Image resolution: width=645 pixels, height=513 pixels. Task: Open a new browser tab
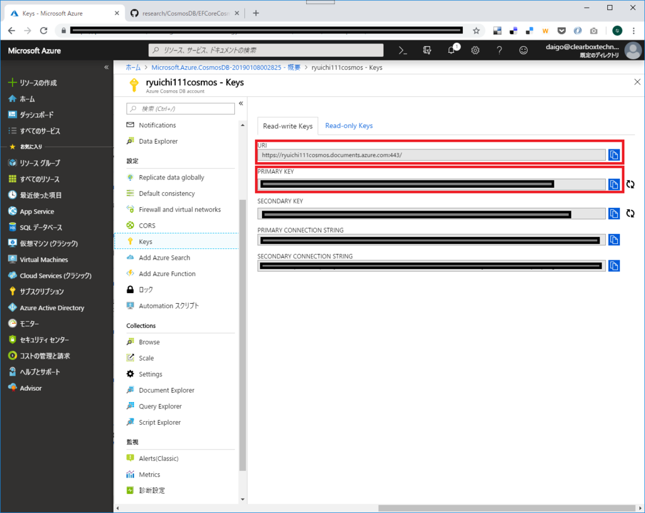click(x=256, y=13)
